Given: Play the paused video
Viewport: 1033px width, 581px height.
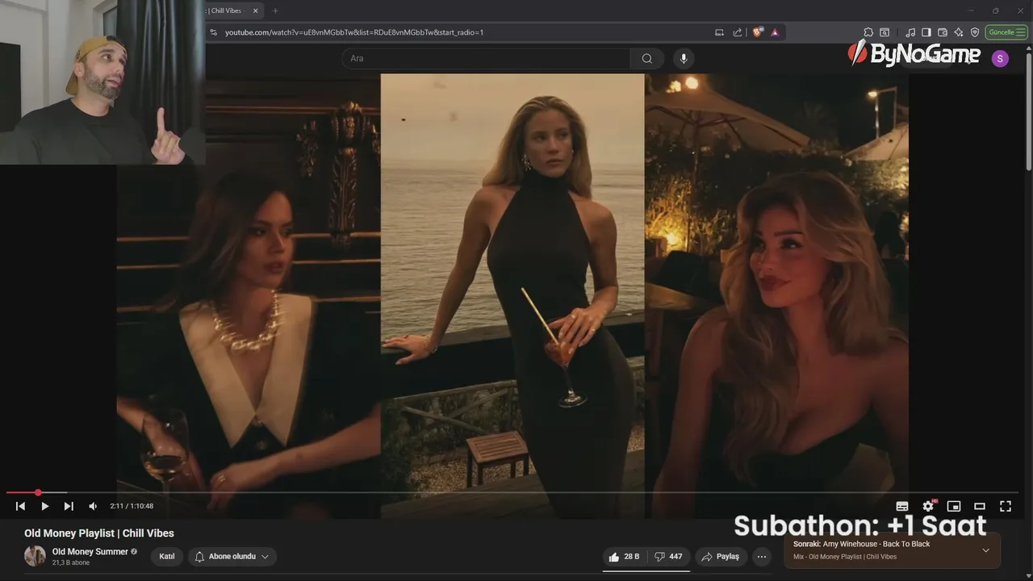Looking at the screenshot, I should tap(44, 506).
